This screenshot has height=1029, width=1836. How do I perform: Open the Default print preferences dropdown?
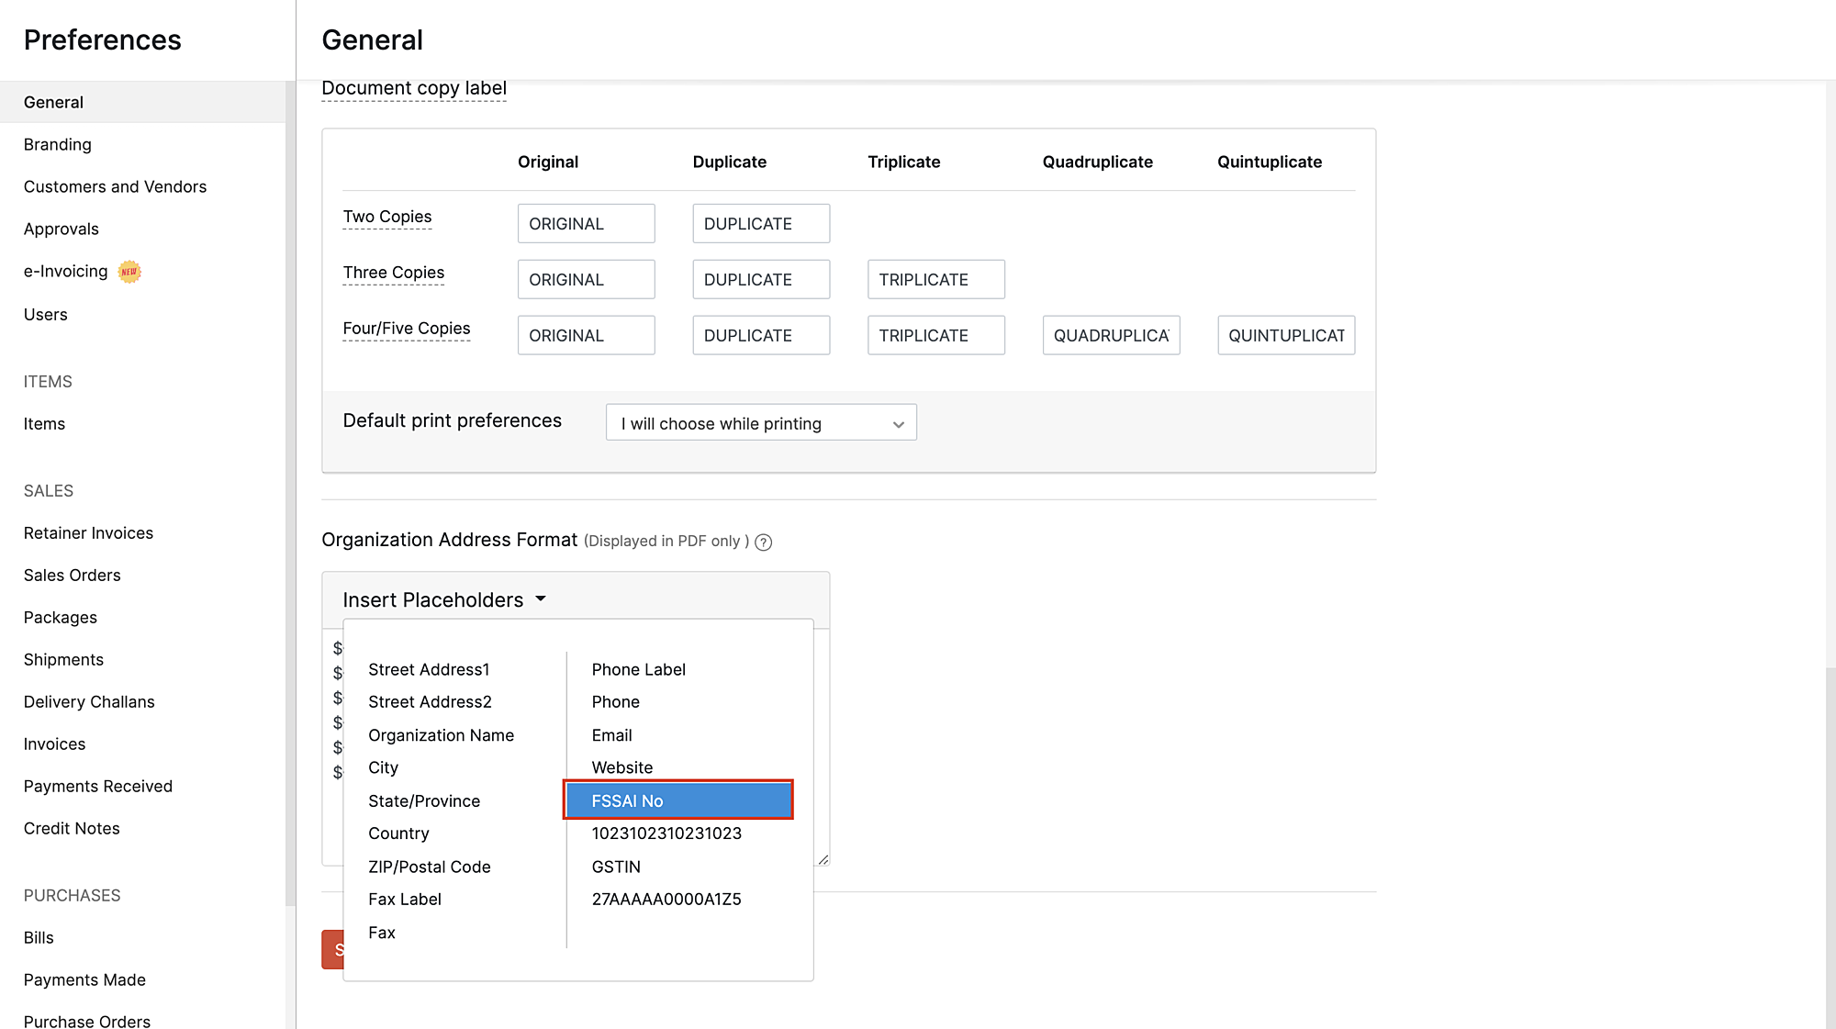pos(760,422)
